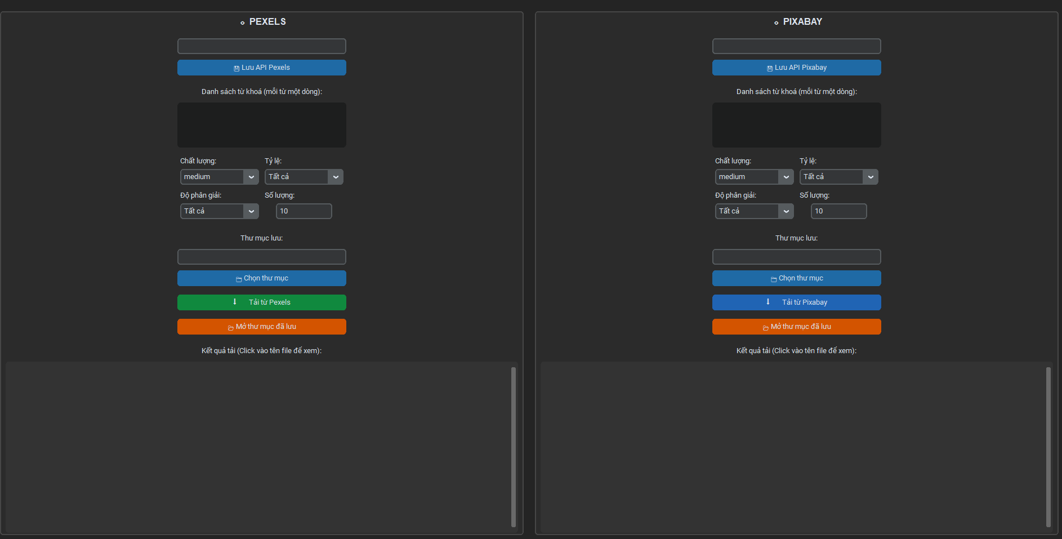Click the Pexels Số lượng field
Screen dimensions: 1062x539
pos(304,211)
